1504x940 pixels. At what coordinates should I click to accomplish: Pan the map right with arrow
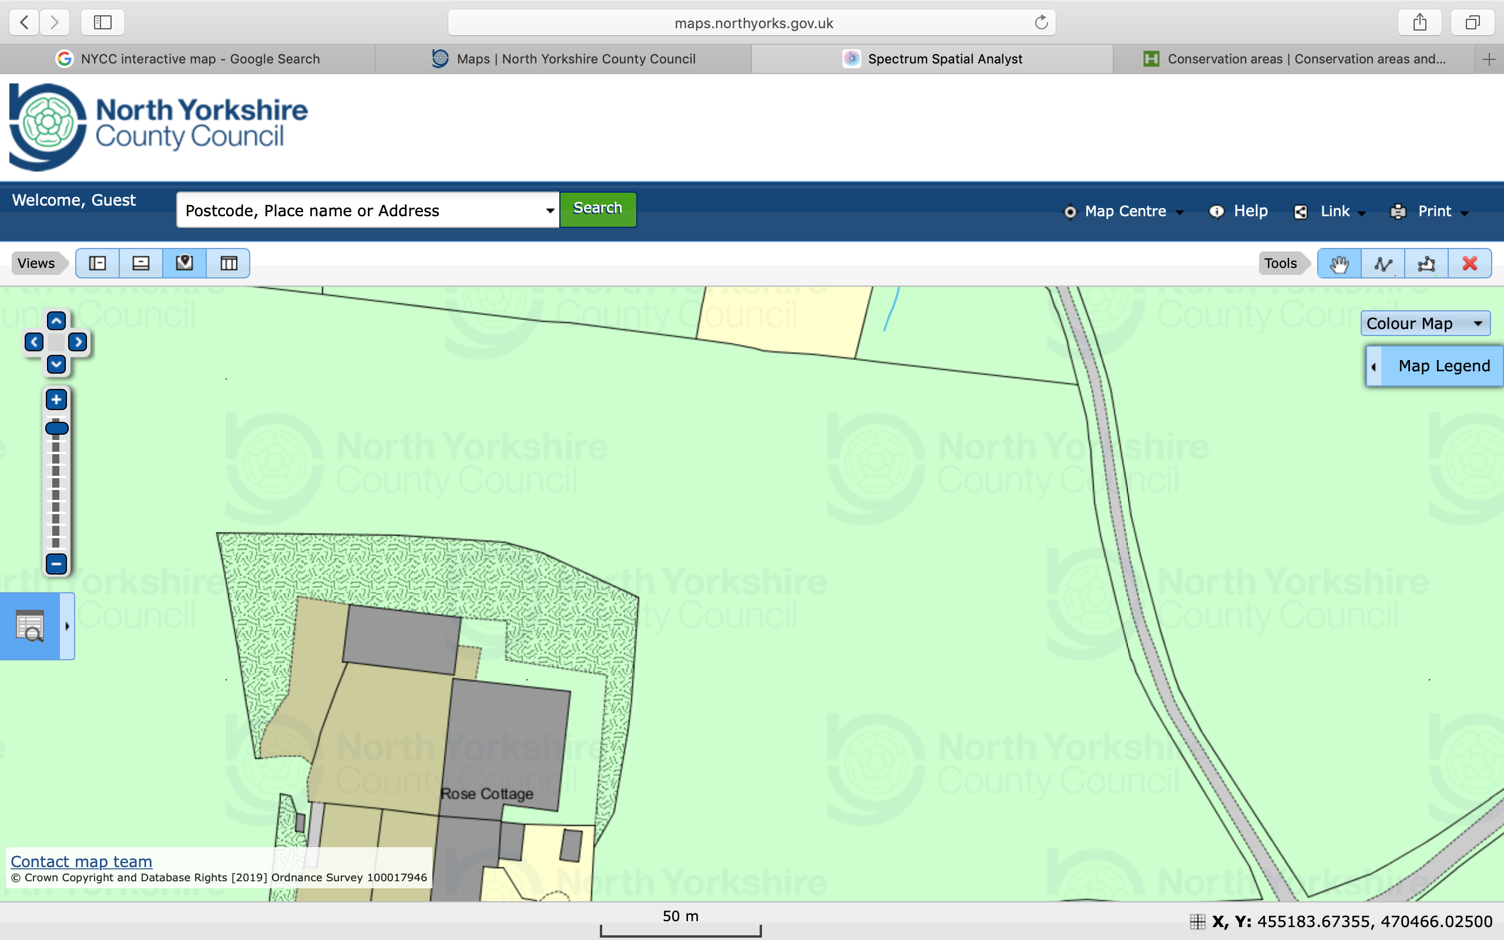click(78, 342)
